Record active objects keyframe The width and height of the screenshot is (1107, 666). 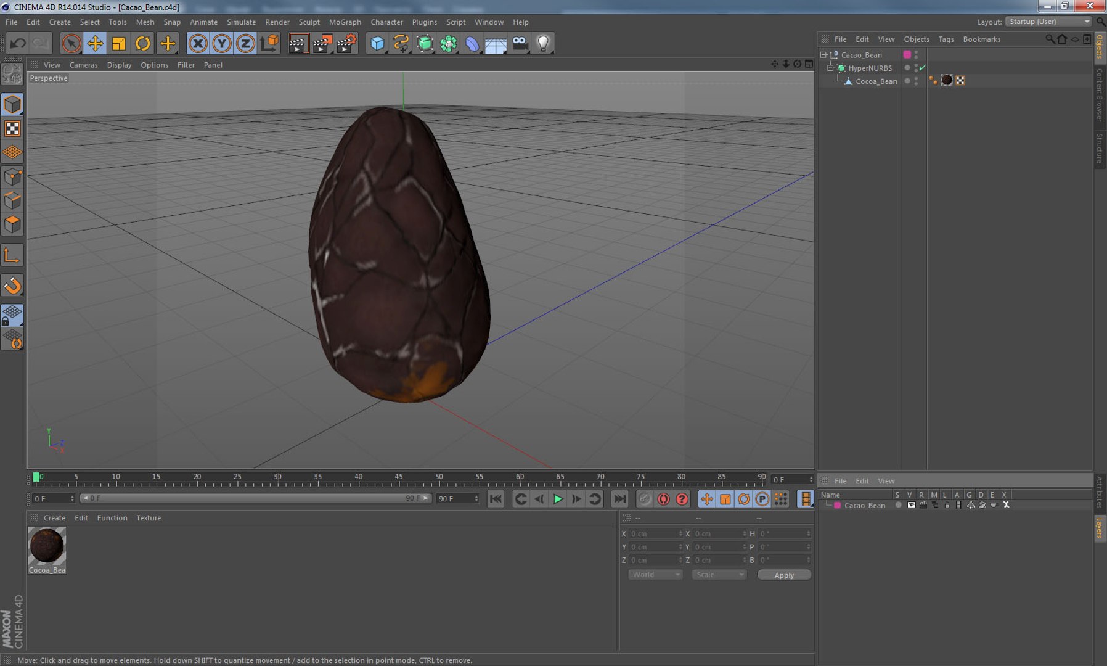pyautogui.click(x=645, y=499)
